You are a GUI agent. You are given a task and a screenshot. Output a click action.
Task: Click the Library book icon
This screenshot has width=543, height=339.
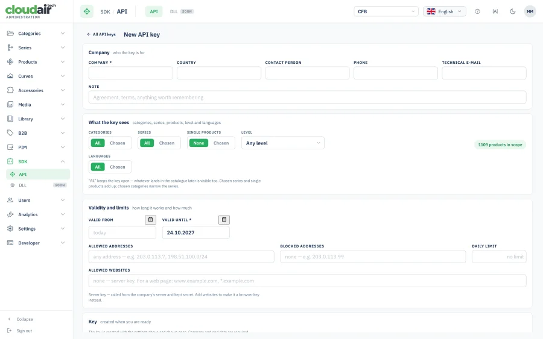coord(10,119)
